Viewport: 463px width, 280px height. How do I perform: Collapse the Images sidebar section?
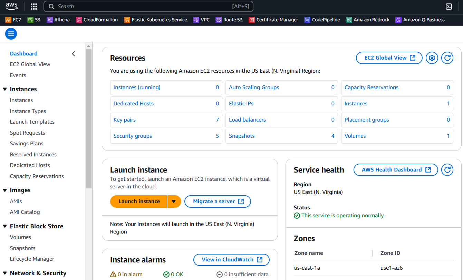pyautogui.click(x=5, y=190)
